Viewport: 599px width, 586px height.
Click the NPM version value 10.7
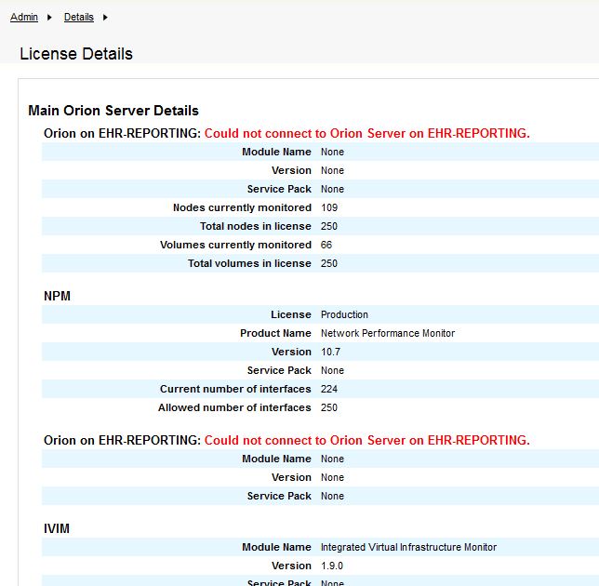point(330,352)
